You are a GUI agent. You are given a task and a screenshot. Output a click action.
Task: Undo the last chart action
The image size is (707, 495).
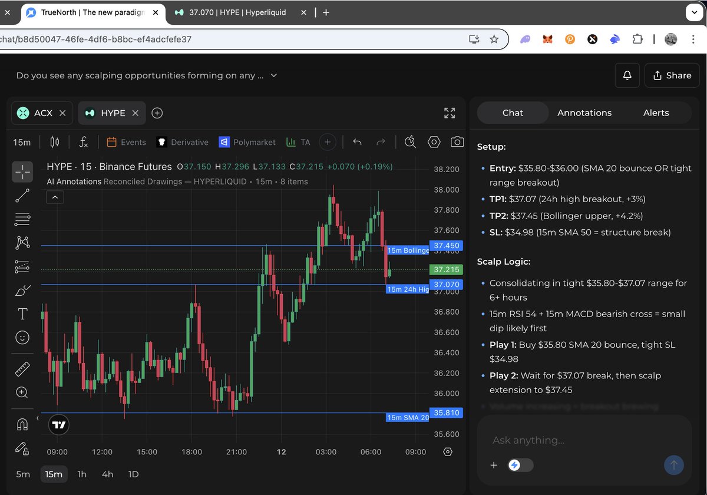(x=357, y=142)
